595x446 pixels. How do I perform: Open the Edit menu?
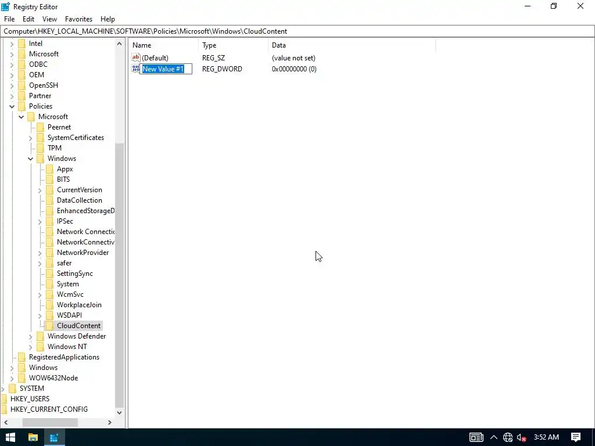(28, 19)
